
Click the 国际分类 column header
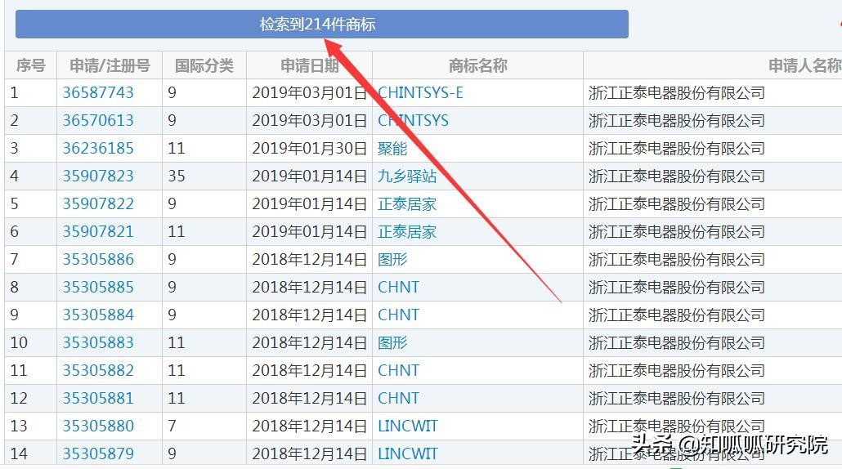point(204,65)
